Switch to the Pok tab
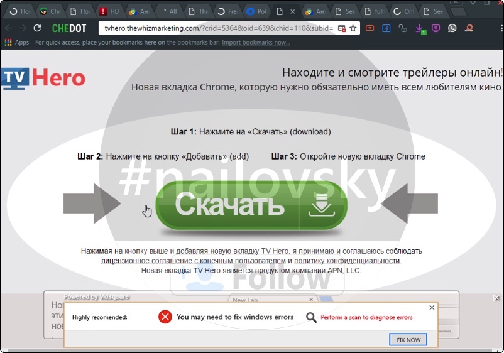The width and height of the screenshot is (504, 353). 257,11
